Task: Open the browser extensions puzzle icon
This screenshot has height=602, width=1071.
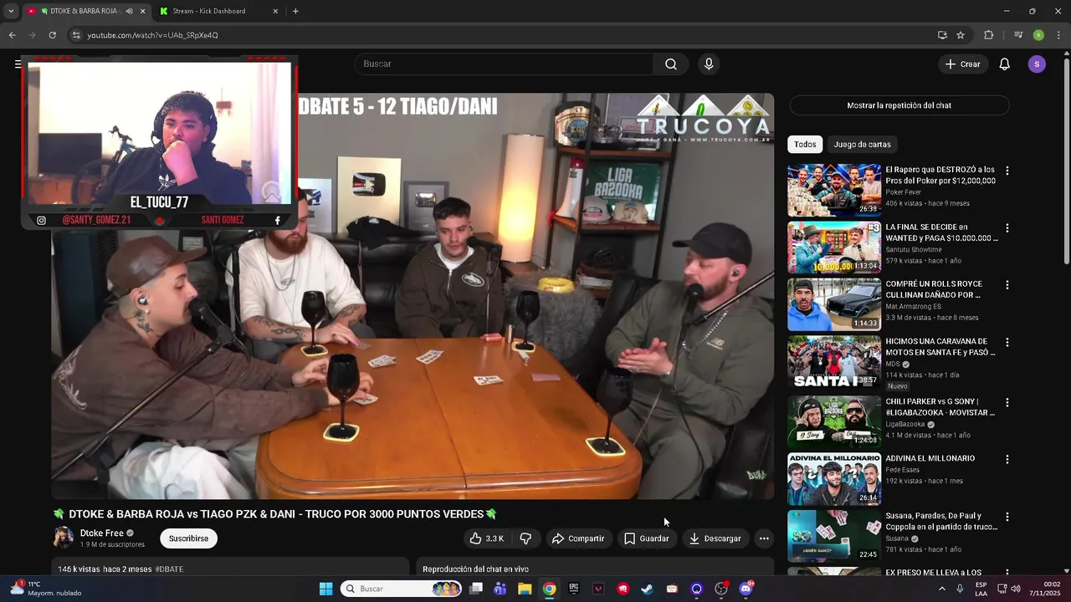Action: point(989,35)
